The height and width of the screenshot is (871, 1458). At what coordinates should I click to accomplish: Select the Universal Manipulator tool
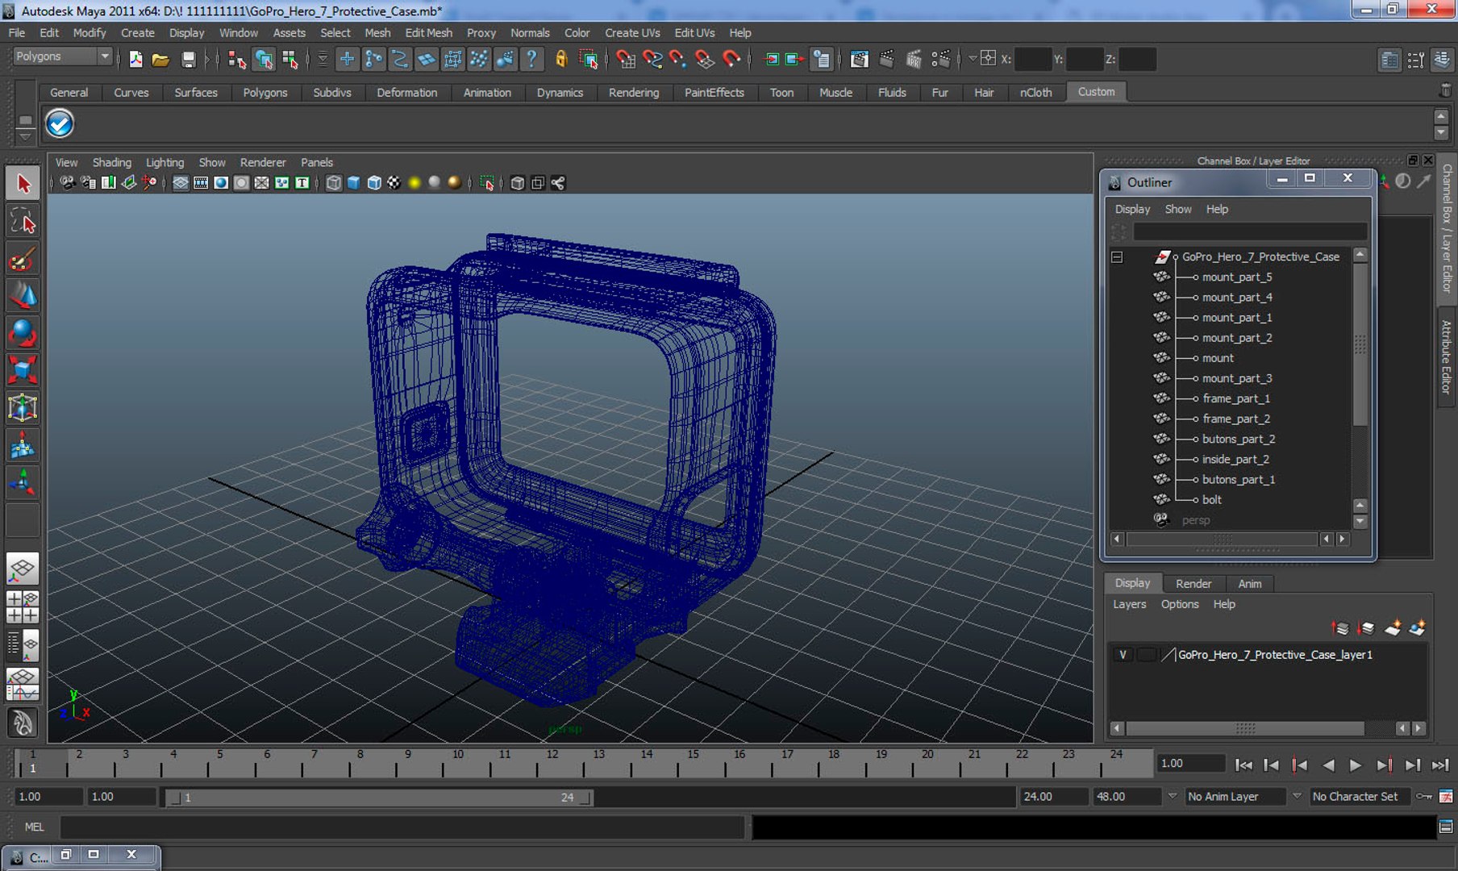pyautogui.click(x=23, y=408)
